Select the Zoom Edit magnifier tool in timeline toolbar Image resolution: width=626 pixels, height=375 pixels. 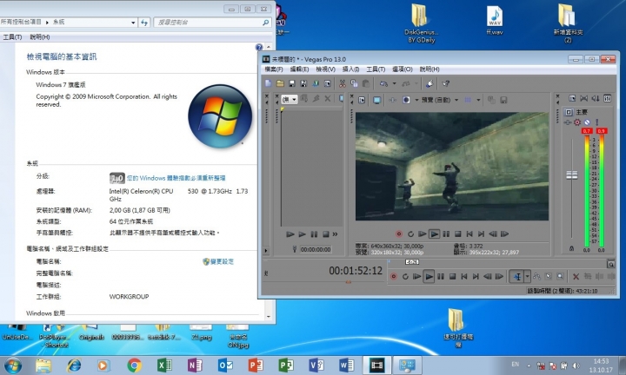[x=560, y=276]
